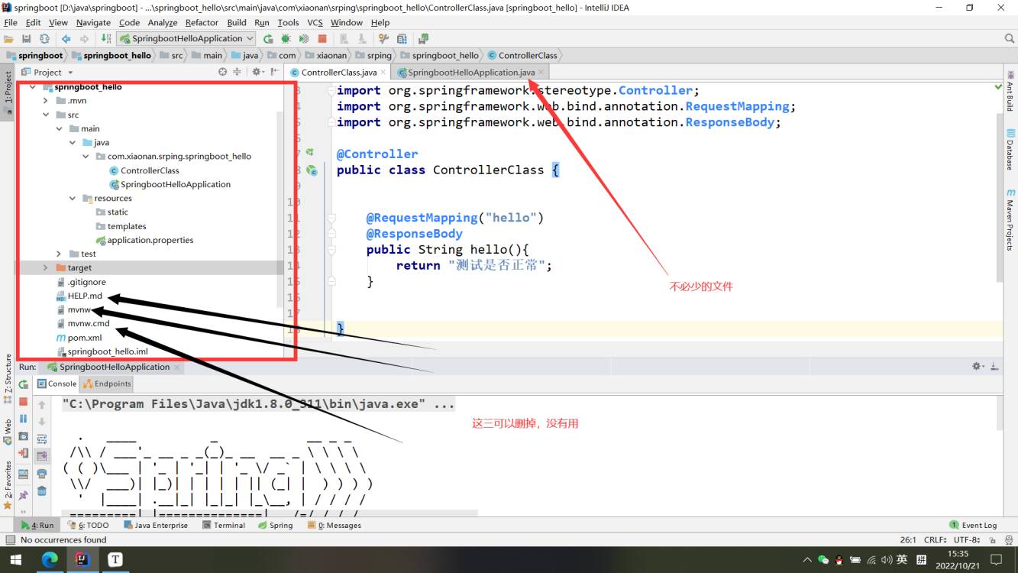The width and height of the screenshot is (1018, 573).
Task: Open the Maven Projects side panel
Action: click(x=1010, y=220)
